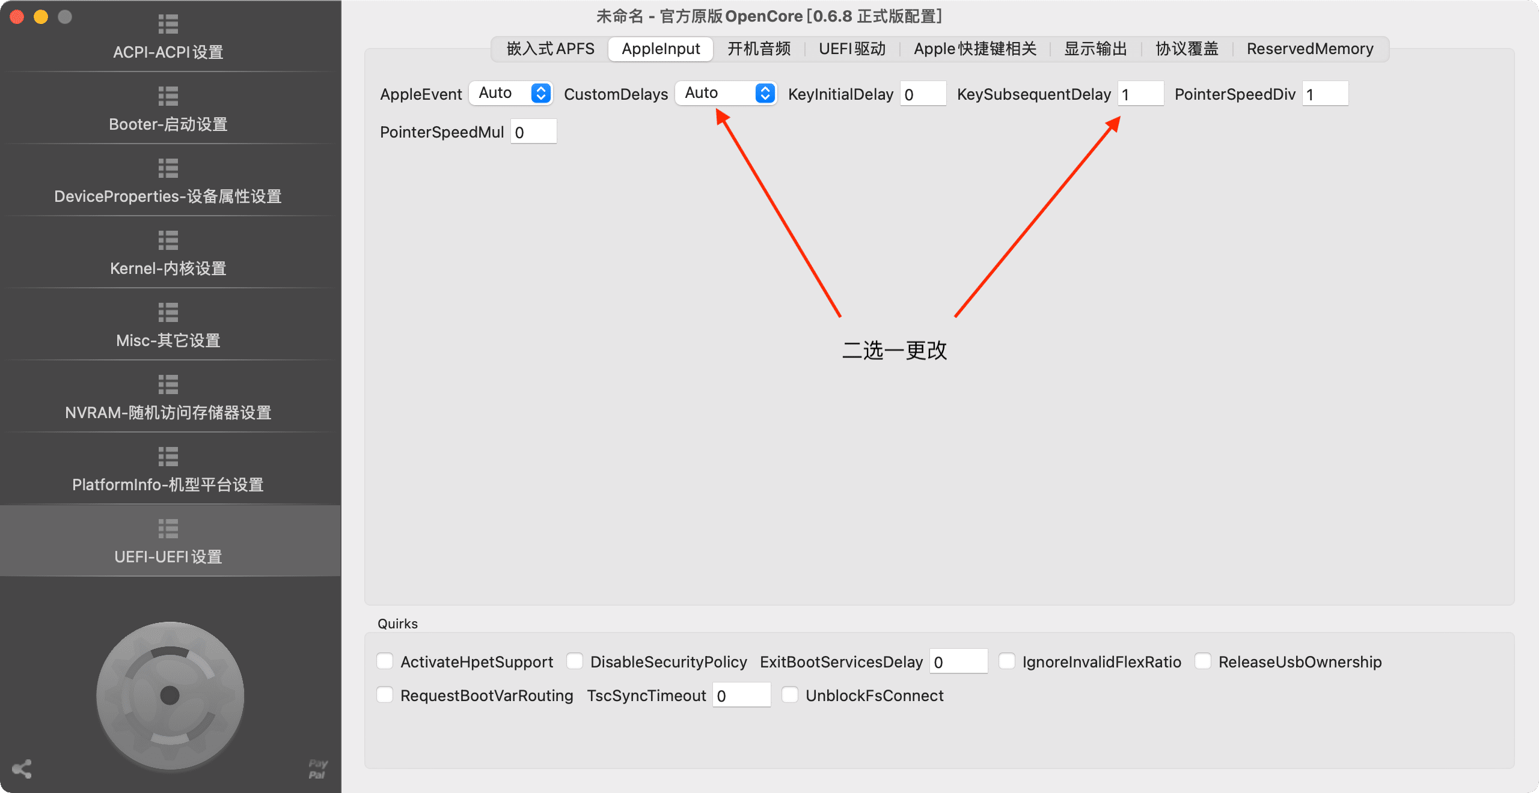Open PlatformInfo-机型平台设置 label
The height and width of the screenshot is (793, 1539).
point(168,485)
